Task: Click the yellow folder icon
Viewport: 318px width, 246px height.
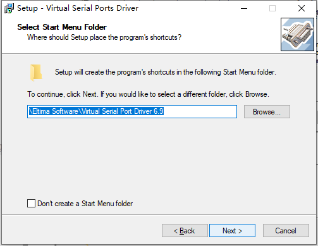Action: click(36, 73)
